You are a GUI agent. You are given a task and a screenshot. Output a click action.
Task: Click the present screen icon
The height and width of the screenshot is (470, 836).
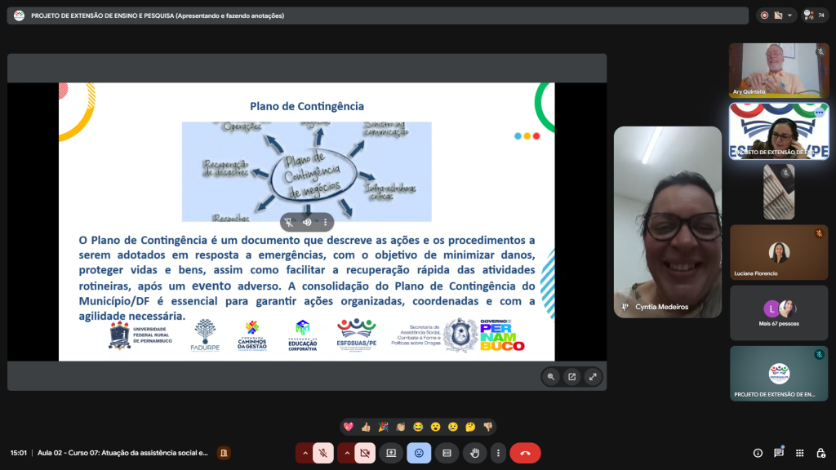(x=391, y=453)
